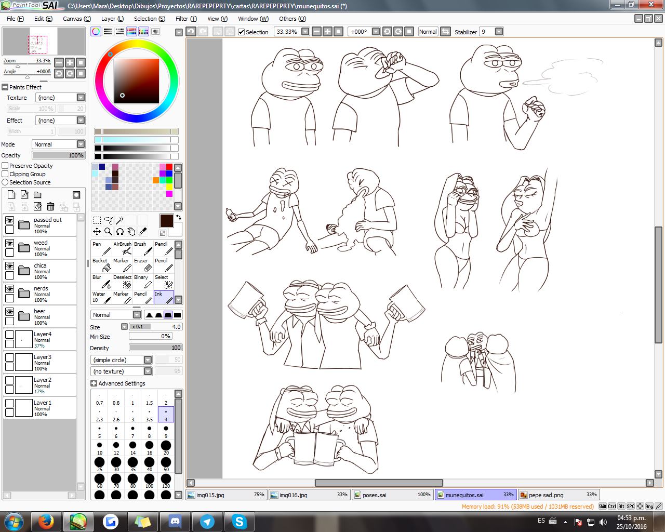Enable Clipping Group checkbox
The height and width of the screenshot is (532, 665).
(x=5, y=174)
